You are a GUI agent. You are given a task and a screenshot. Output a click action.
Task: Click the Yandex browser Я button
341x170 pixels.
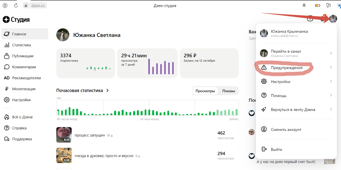pos(5,5)
